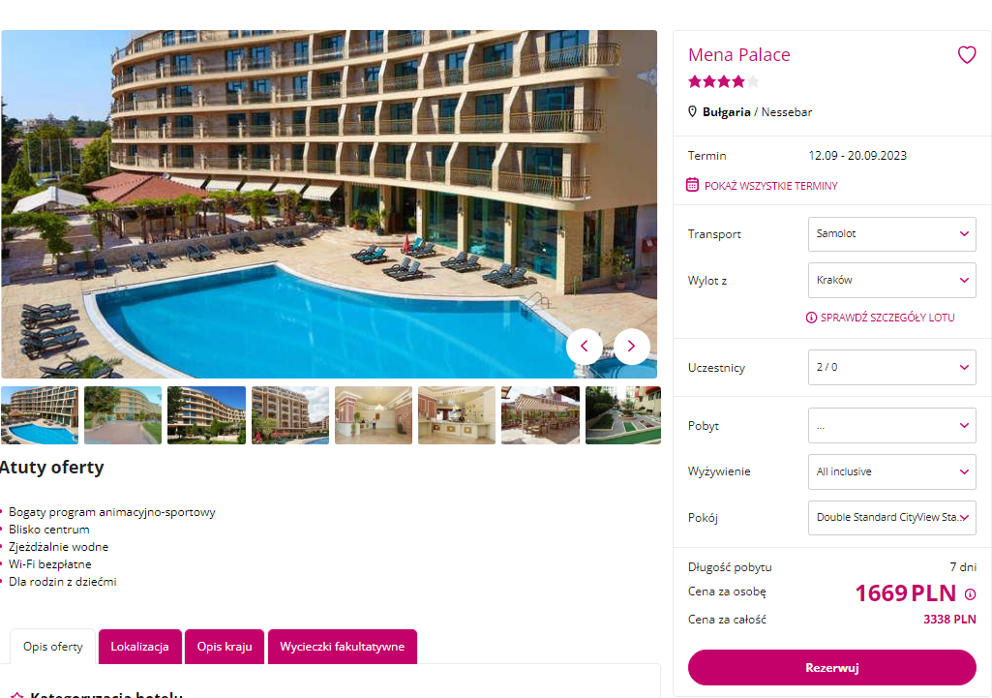Open the Pokój room type dropdown
The width and height of the screenshot is (992, 698).
(891, 518)
